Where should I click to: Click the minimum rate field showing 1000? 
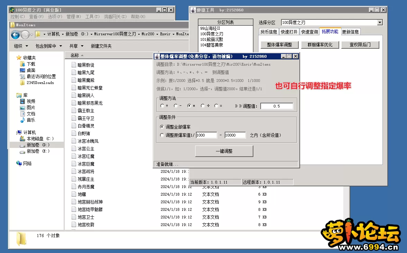[x=206, y=135]
